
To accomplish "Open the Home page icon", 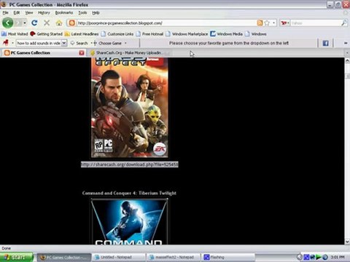I will click(59, 23).
